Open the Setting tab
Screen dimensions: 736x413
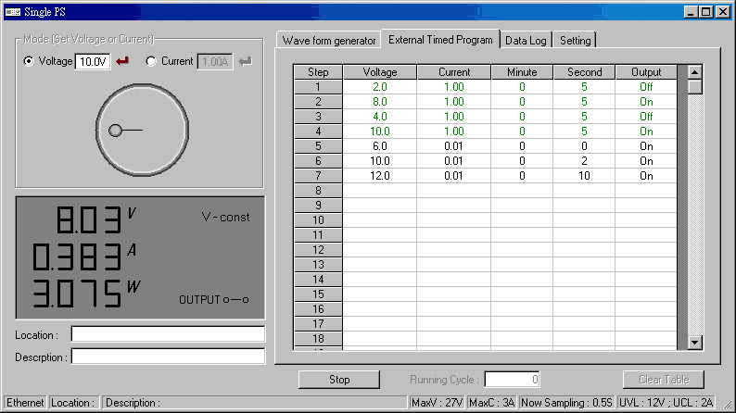pos(575,41)
